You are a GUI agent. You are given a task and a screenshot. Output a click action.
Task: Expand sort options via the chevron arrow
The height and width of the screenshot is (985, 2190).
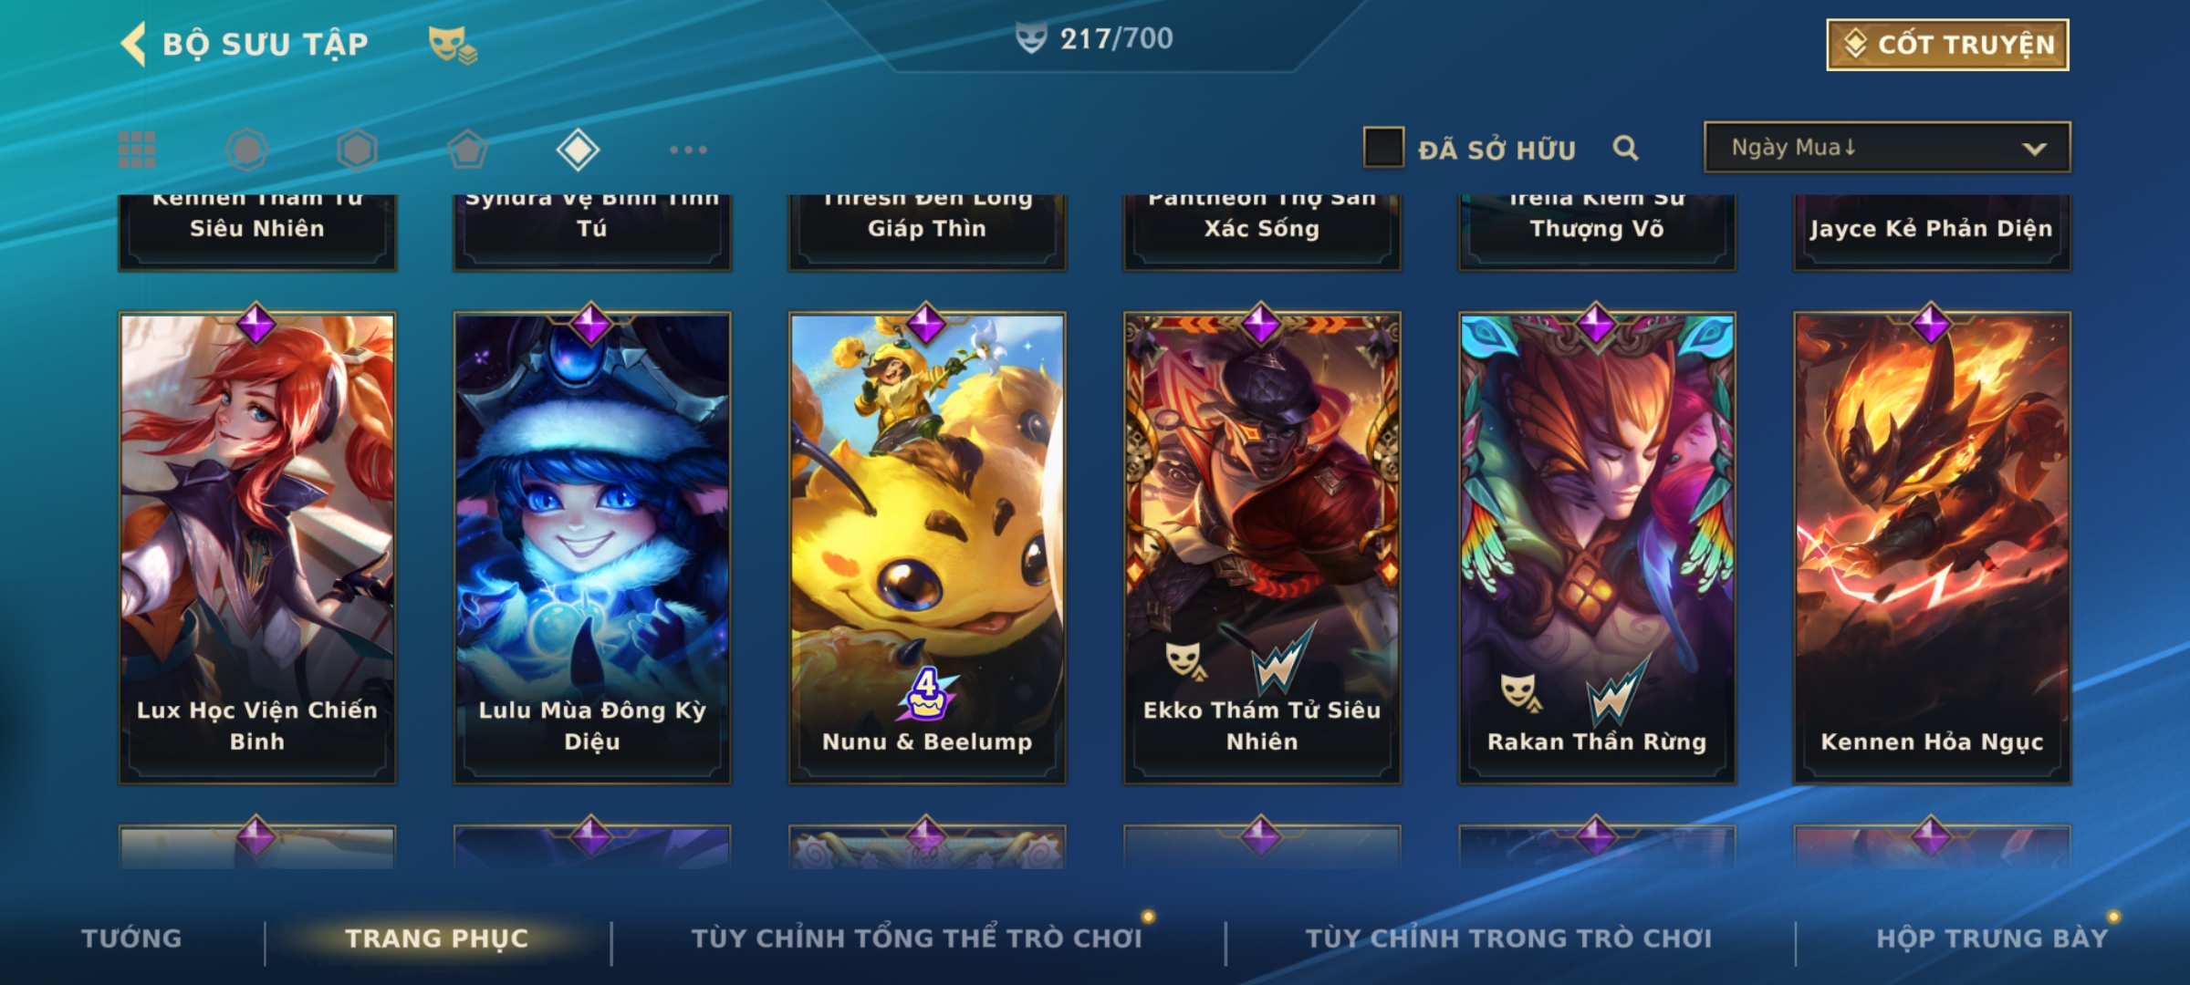[x=2034, y=149]
